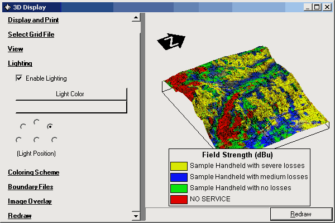Open the Image Overlay section
The image size is (335, 223).
pyautogui.click(x=30, y=201)
